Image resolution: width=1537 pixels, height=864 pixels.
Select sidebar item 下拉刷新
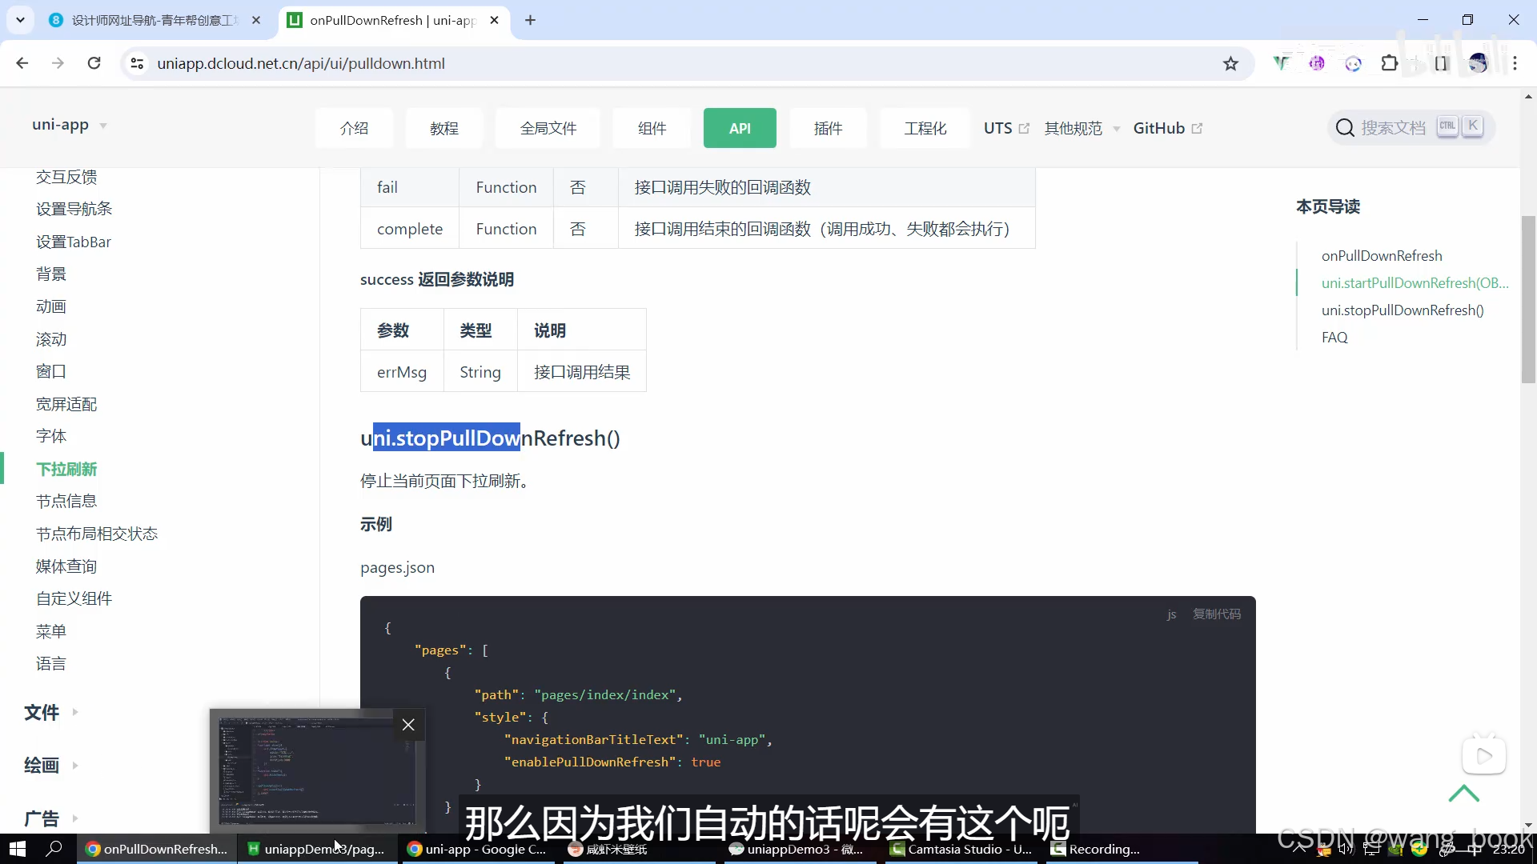point(66,469)
